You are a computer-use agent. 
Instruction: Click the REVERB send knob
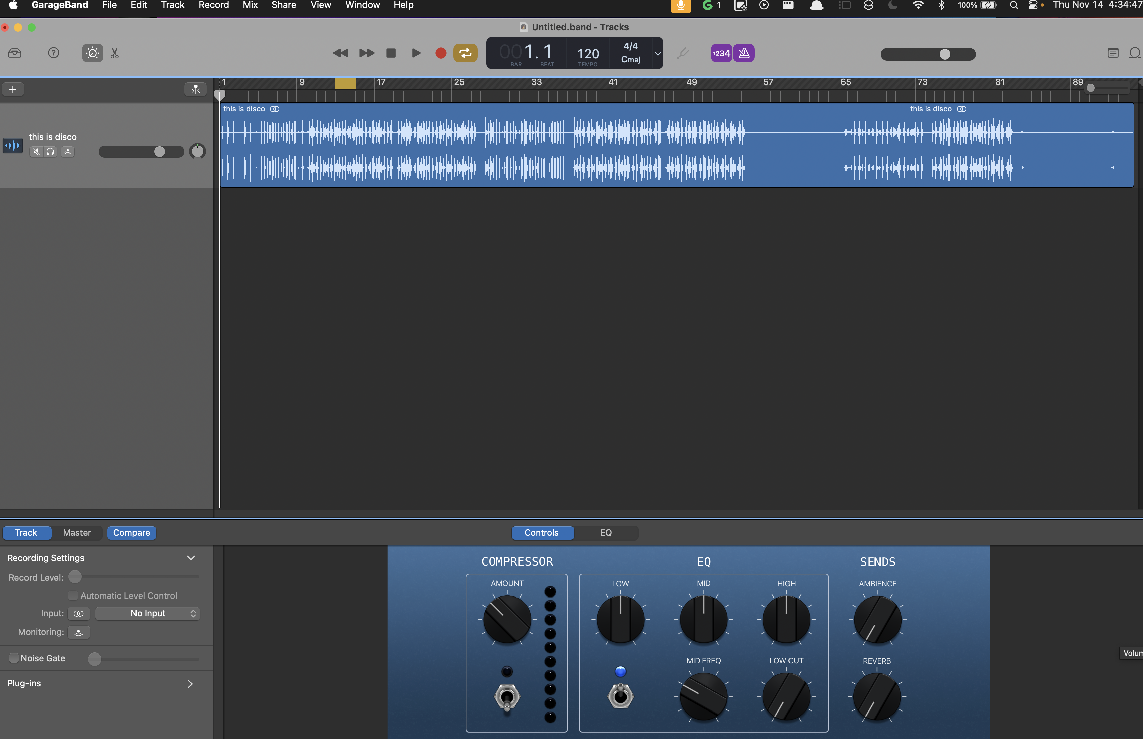pyautogui.click(x=876, y=696)
